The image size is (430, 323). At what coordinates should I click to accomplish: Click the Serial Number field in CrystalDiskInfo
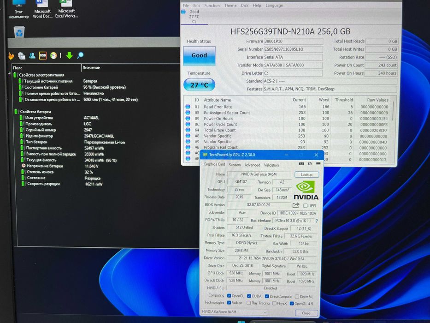pyautogui.click(x=293, y=49)
